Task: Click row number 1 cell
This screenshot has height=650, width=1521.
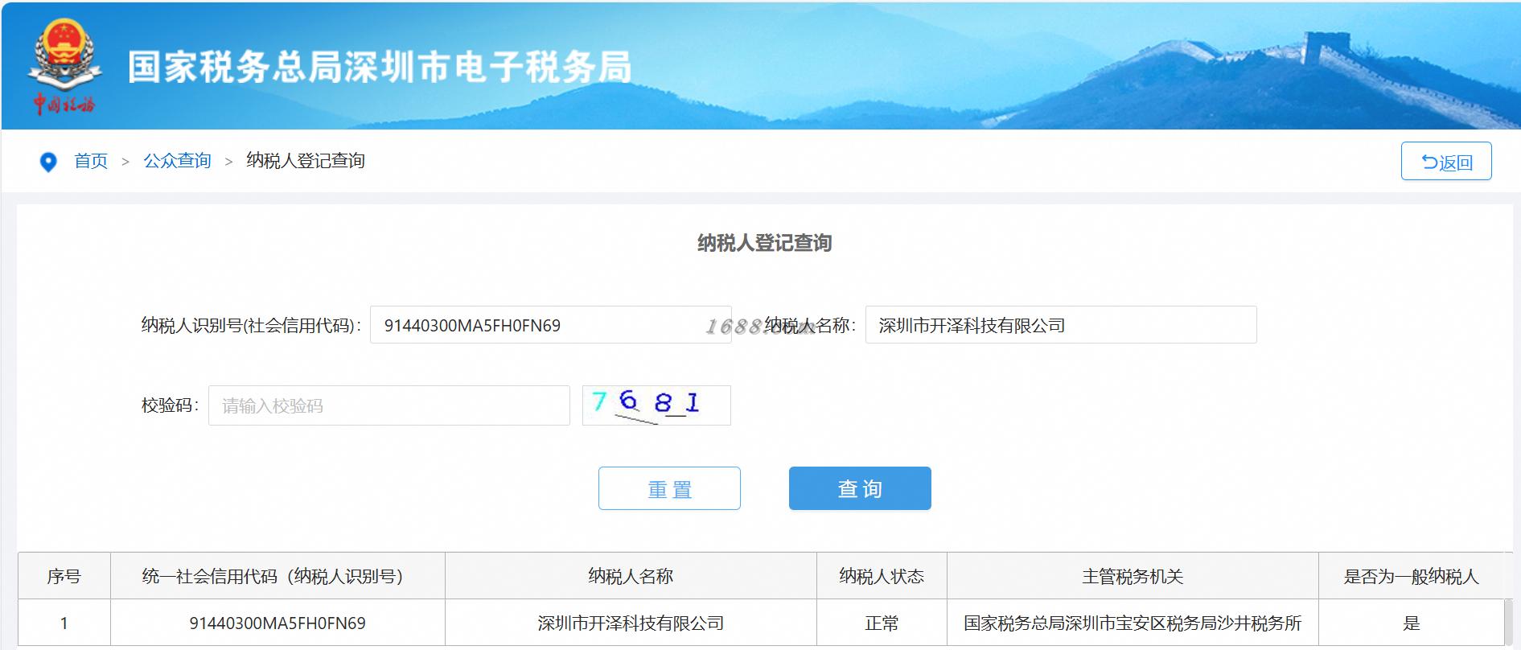Action: (64, 623)
